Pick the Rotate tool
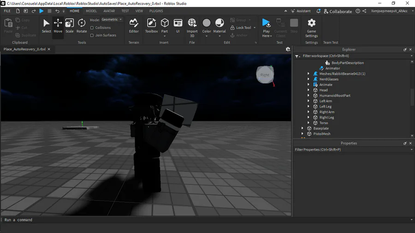Viewport: 415px width, 233px height. pos(82,26)
